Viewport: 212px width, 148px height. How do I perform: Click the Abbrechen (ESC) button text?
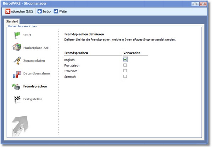[22, 11]
